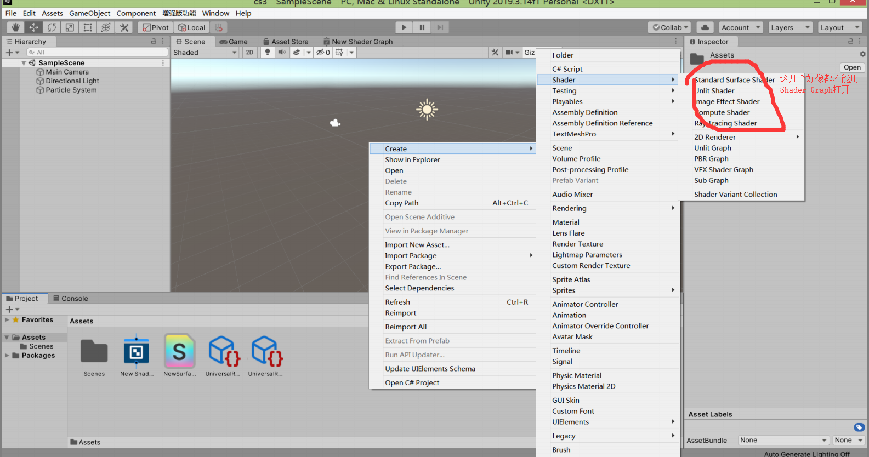869x457 pixels.
Task: Toggle scene grid visibility icon
Action: click(339, 52)
